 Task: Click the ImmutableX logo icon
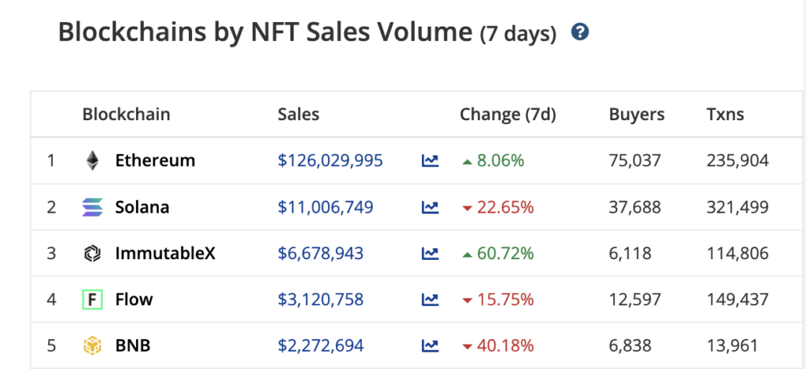pos(93,254)
